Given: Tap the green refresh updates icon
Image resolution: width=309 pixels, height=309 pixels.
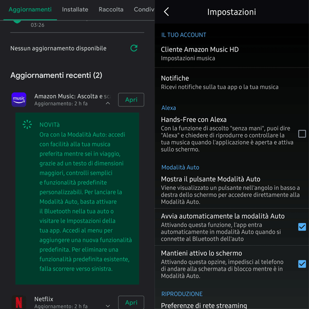Looking at the screenshot, I should (x=134, y=48).
